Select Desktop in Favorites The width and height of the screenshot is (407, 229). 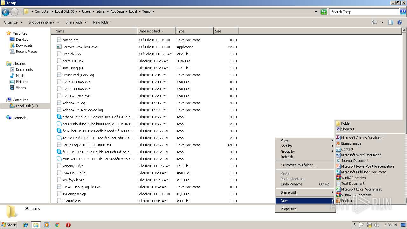(x=22, y=39)
